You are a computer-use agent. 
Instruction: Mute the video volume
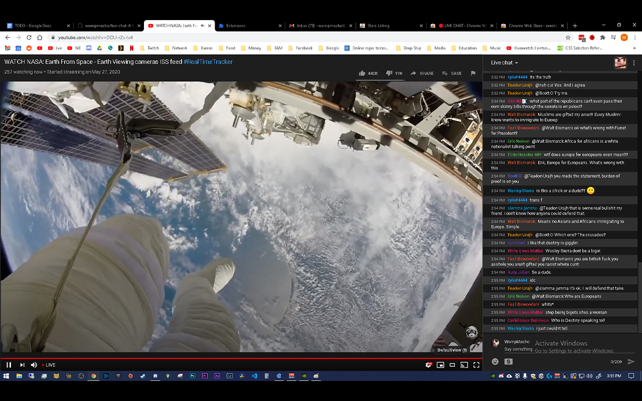[x=34, y=365]
